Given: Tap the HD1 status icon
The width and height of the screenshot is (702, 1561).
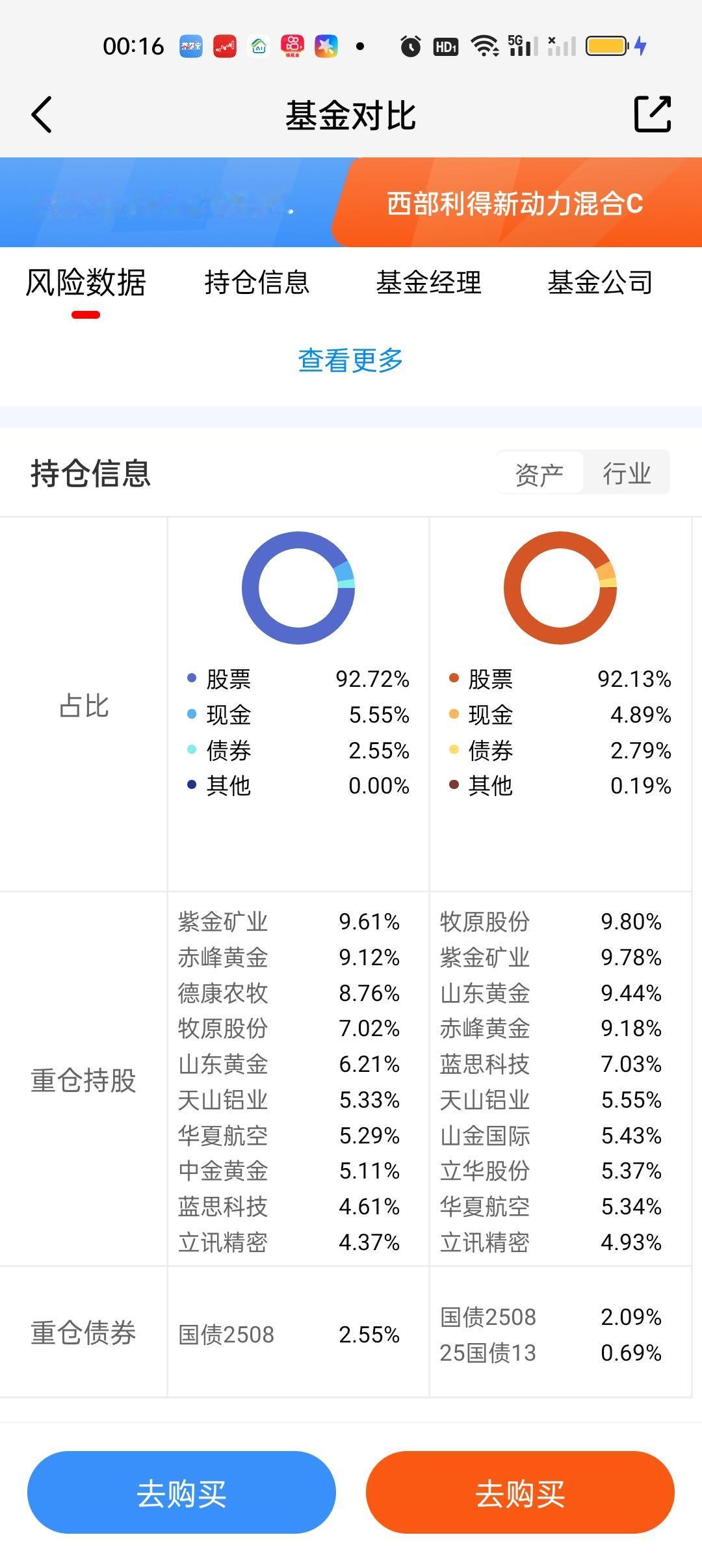Looking at the screenshot, I should (x=446, y=46).
